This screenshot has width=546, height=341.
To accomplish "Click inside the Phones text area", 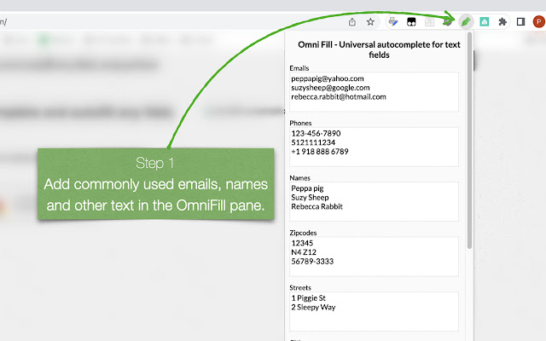I will pyautogui.click(x=374, y=147).
